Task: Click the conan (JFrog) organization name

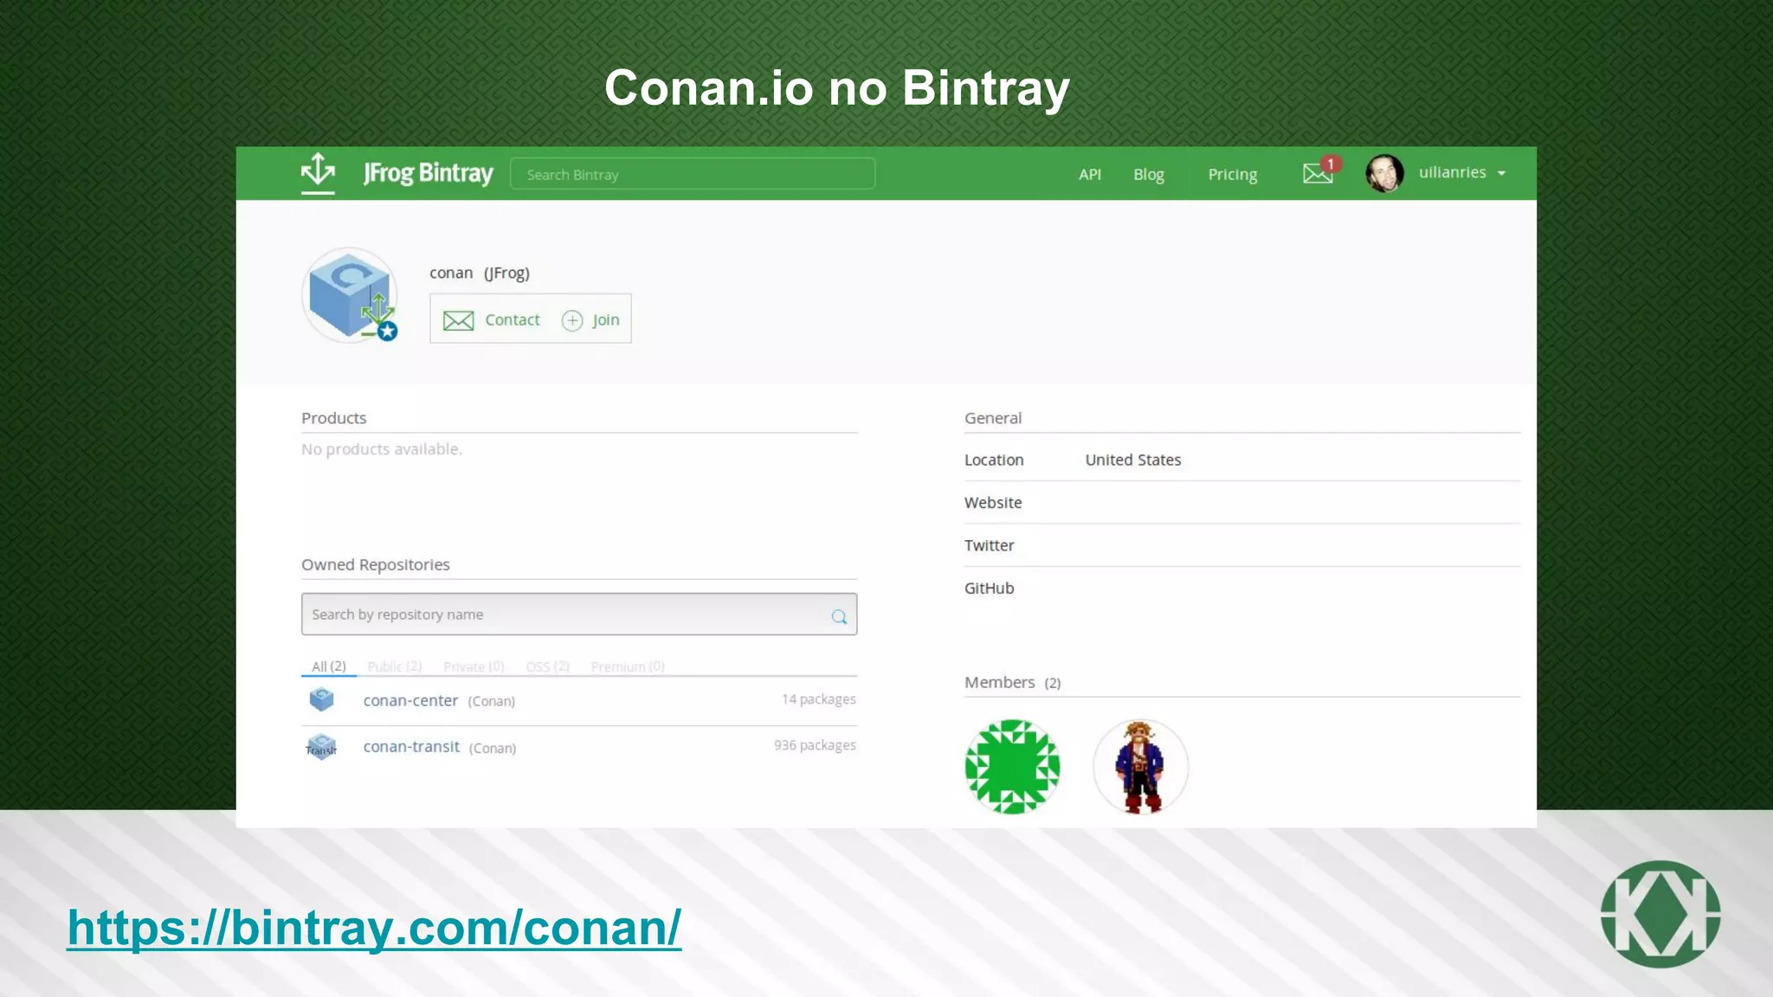Action: [480, 273]
